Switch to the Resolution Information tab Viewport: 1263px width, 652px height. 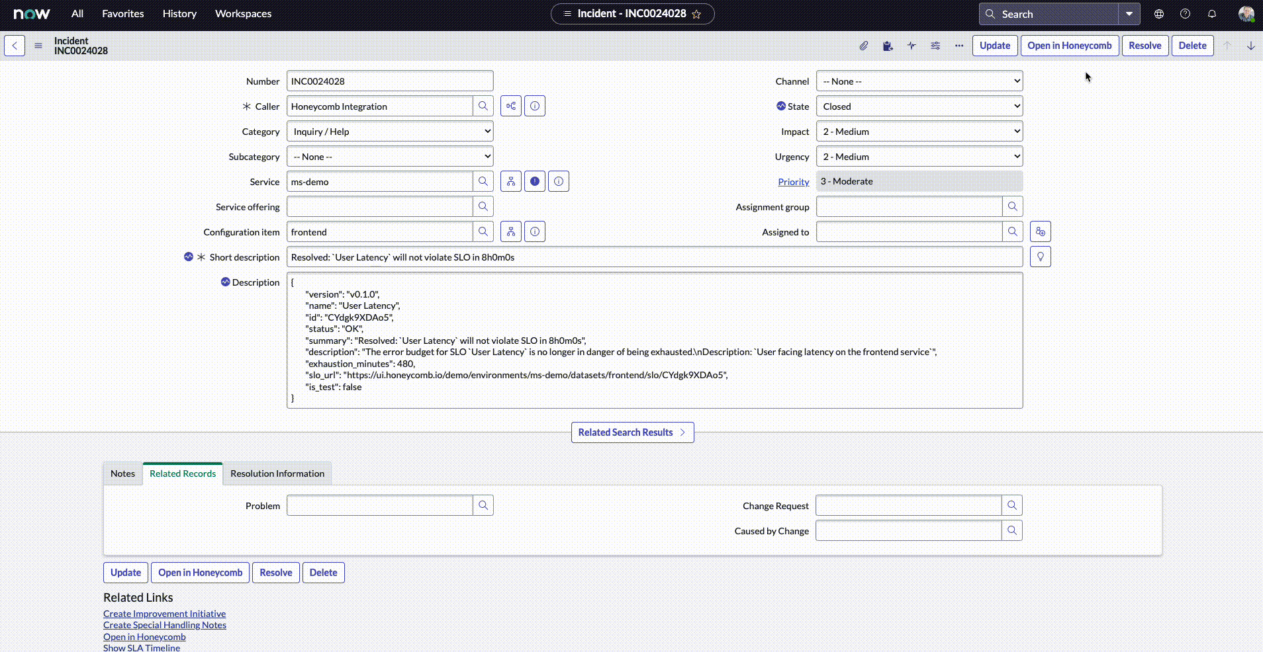tap(277, 473)
